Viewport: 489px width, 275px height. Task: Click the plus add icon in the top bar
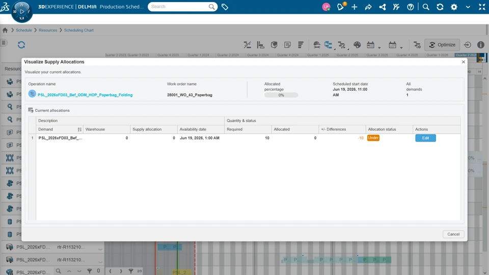355,7
